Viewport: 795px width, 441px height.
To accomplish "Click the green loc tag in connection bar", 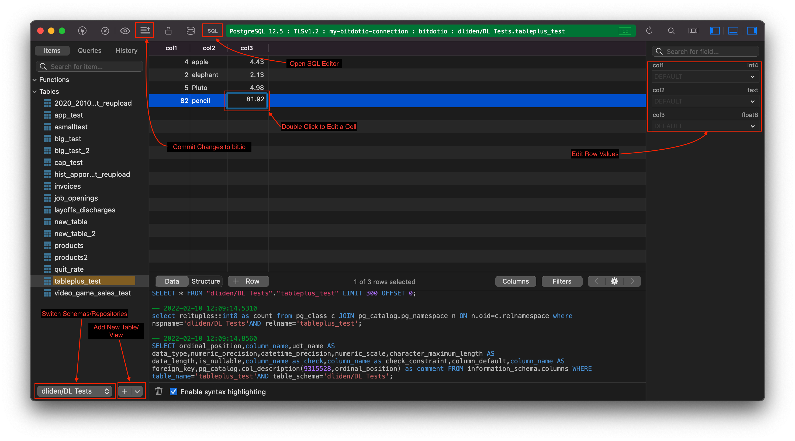I will tap(625, 31).
